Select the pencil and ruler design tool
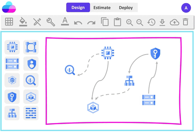This screenshot has height=133, width=196. [37, 22]
